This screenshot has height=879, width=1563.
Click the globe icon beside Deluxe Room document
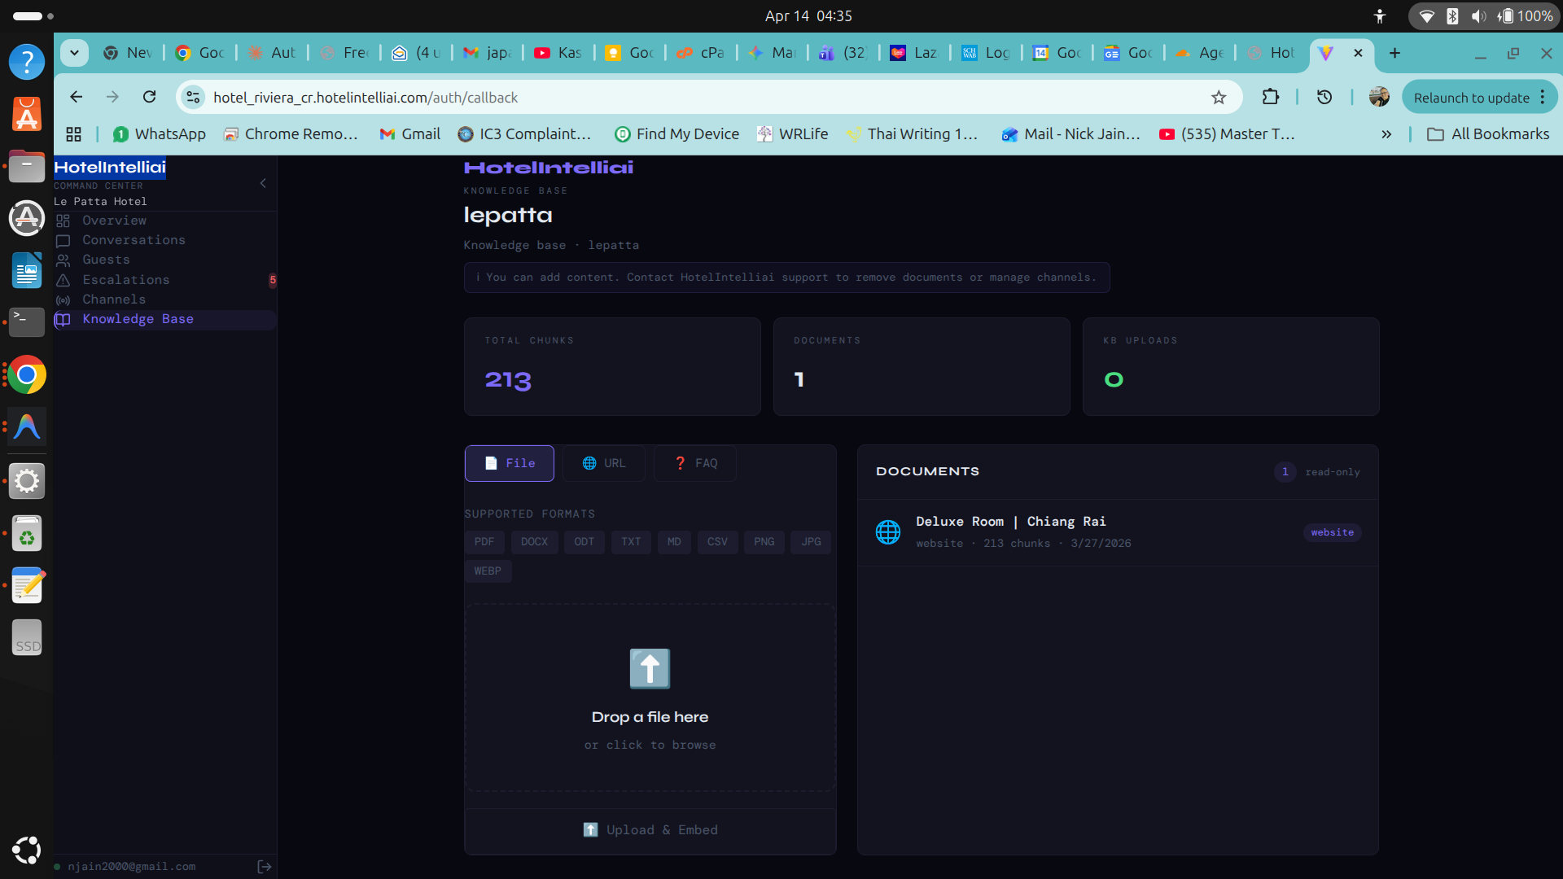888,532
